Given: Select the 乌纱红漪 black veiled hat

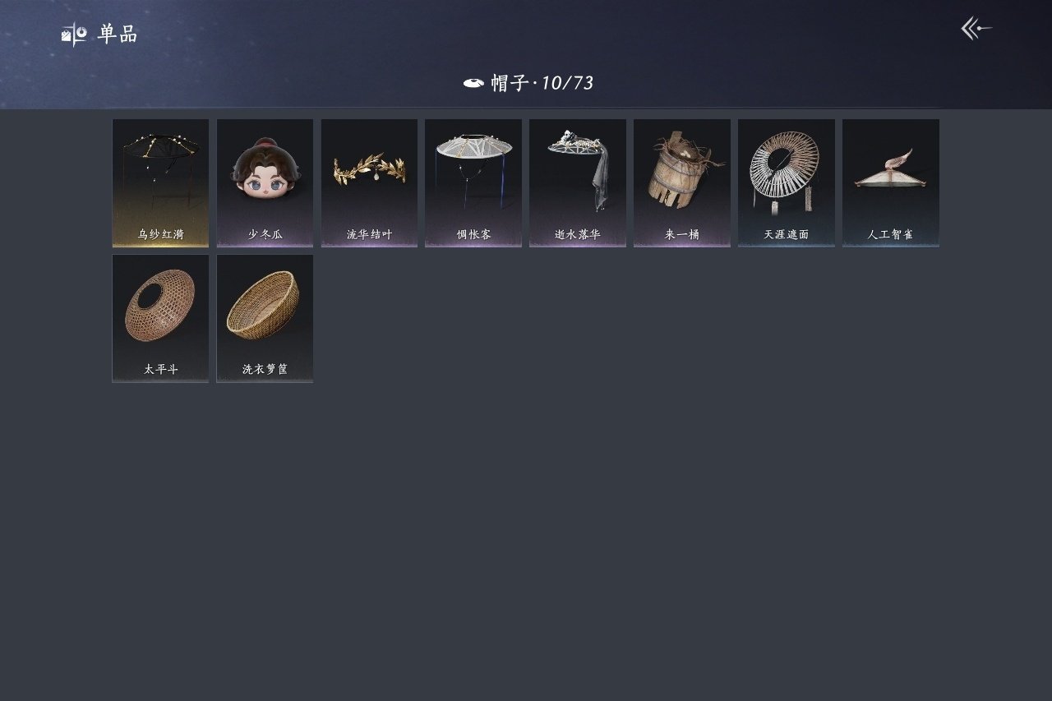Looking at the screenshot, I should click(x=160, y=182).
